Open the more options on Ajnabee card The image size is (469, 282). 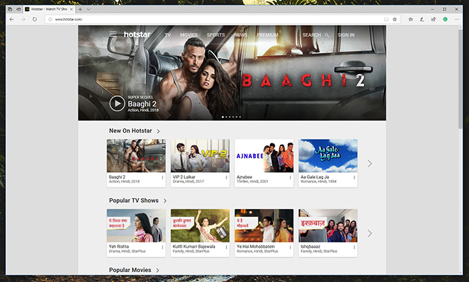click(x=290, y=178)
